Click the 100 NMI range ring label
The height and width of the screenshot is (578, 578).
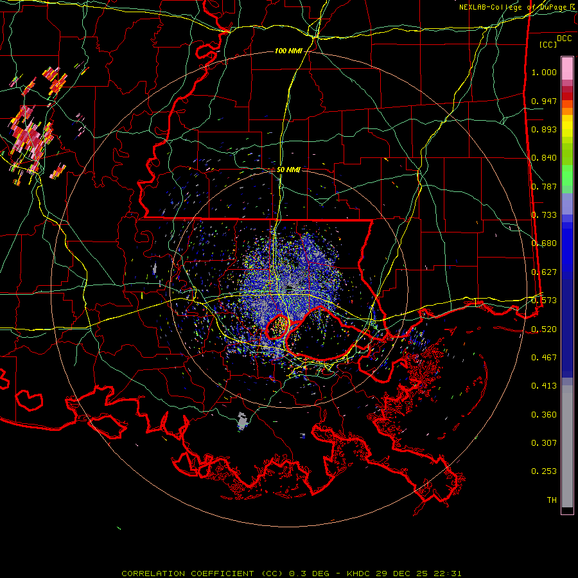click(288, 51)
